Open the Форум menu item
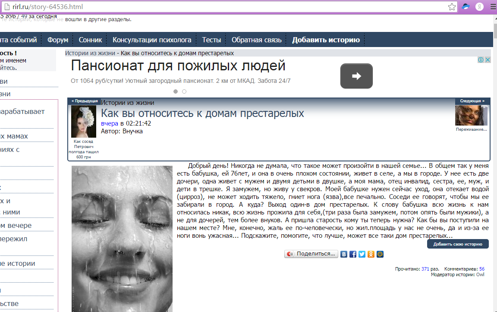This screenshot has width=497, height=312. coord(58,40)
